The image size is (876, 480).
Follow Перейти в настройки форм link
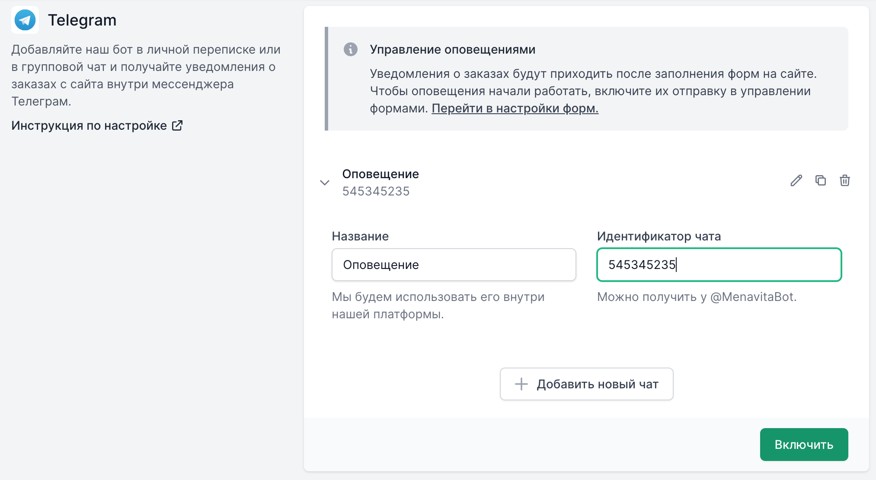click(x=515, y=108)
